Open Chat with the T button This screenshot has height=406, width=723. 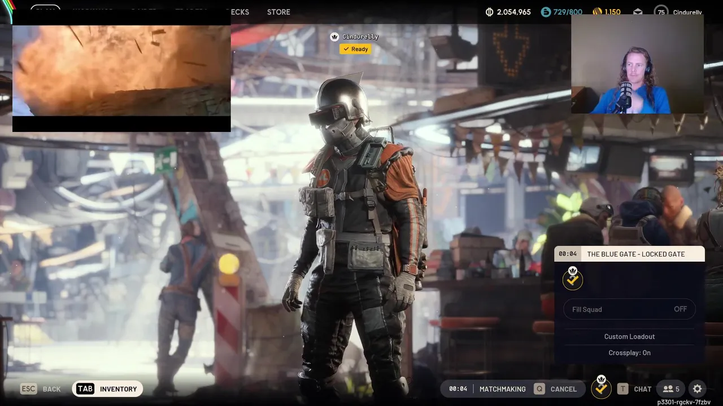(x=634, y=389)
